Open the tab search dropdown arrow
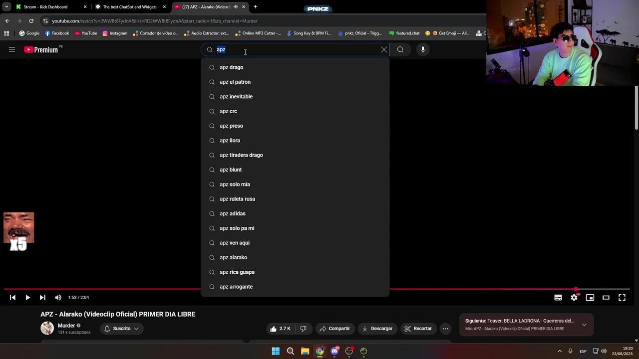This screenshot has width=639, height=359. (6, 7)
